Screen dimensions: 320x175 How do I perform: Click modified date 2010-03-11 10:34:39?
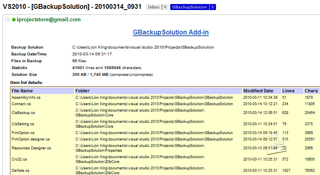click(260, 98)
